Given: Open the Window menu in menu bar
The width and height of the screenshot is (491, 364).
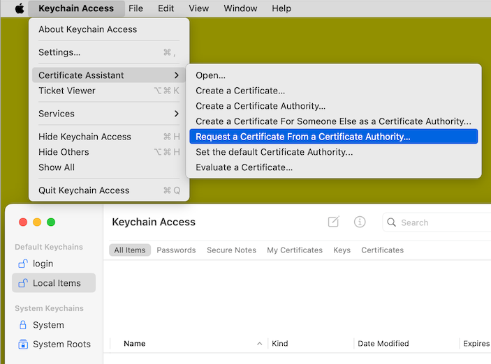Looking at the screenshot, I should point(240,8).
